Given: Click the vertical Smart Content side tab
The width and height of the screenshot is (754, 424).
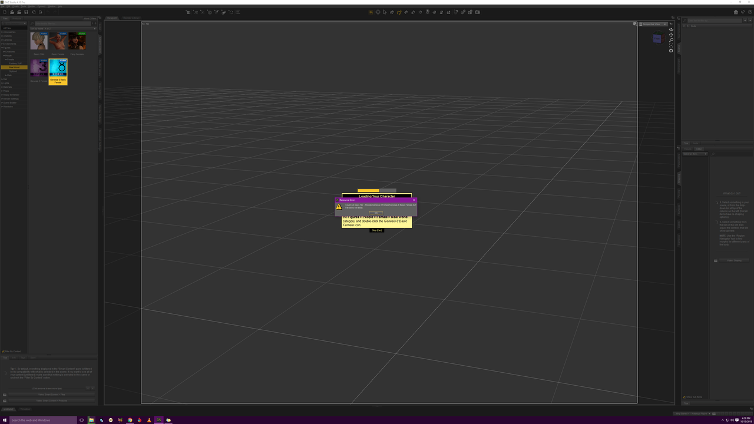Looking at the screenshot, I should [100, 44].
